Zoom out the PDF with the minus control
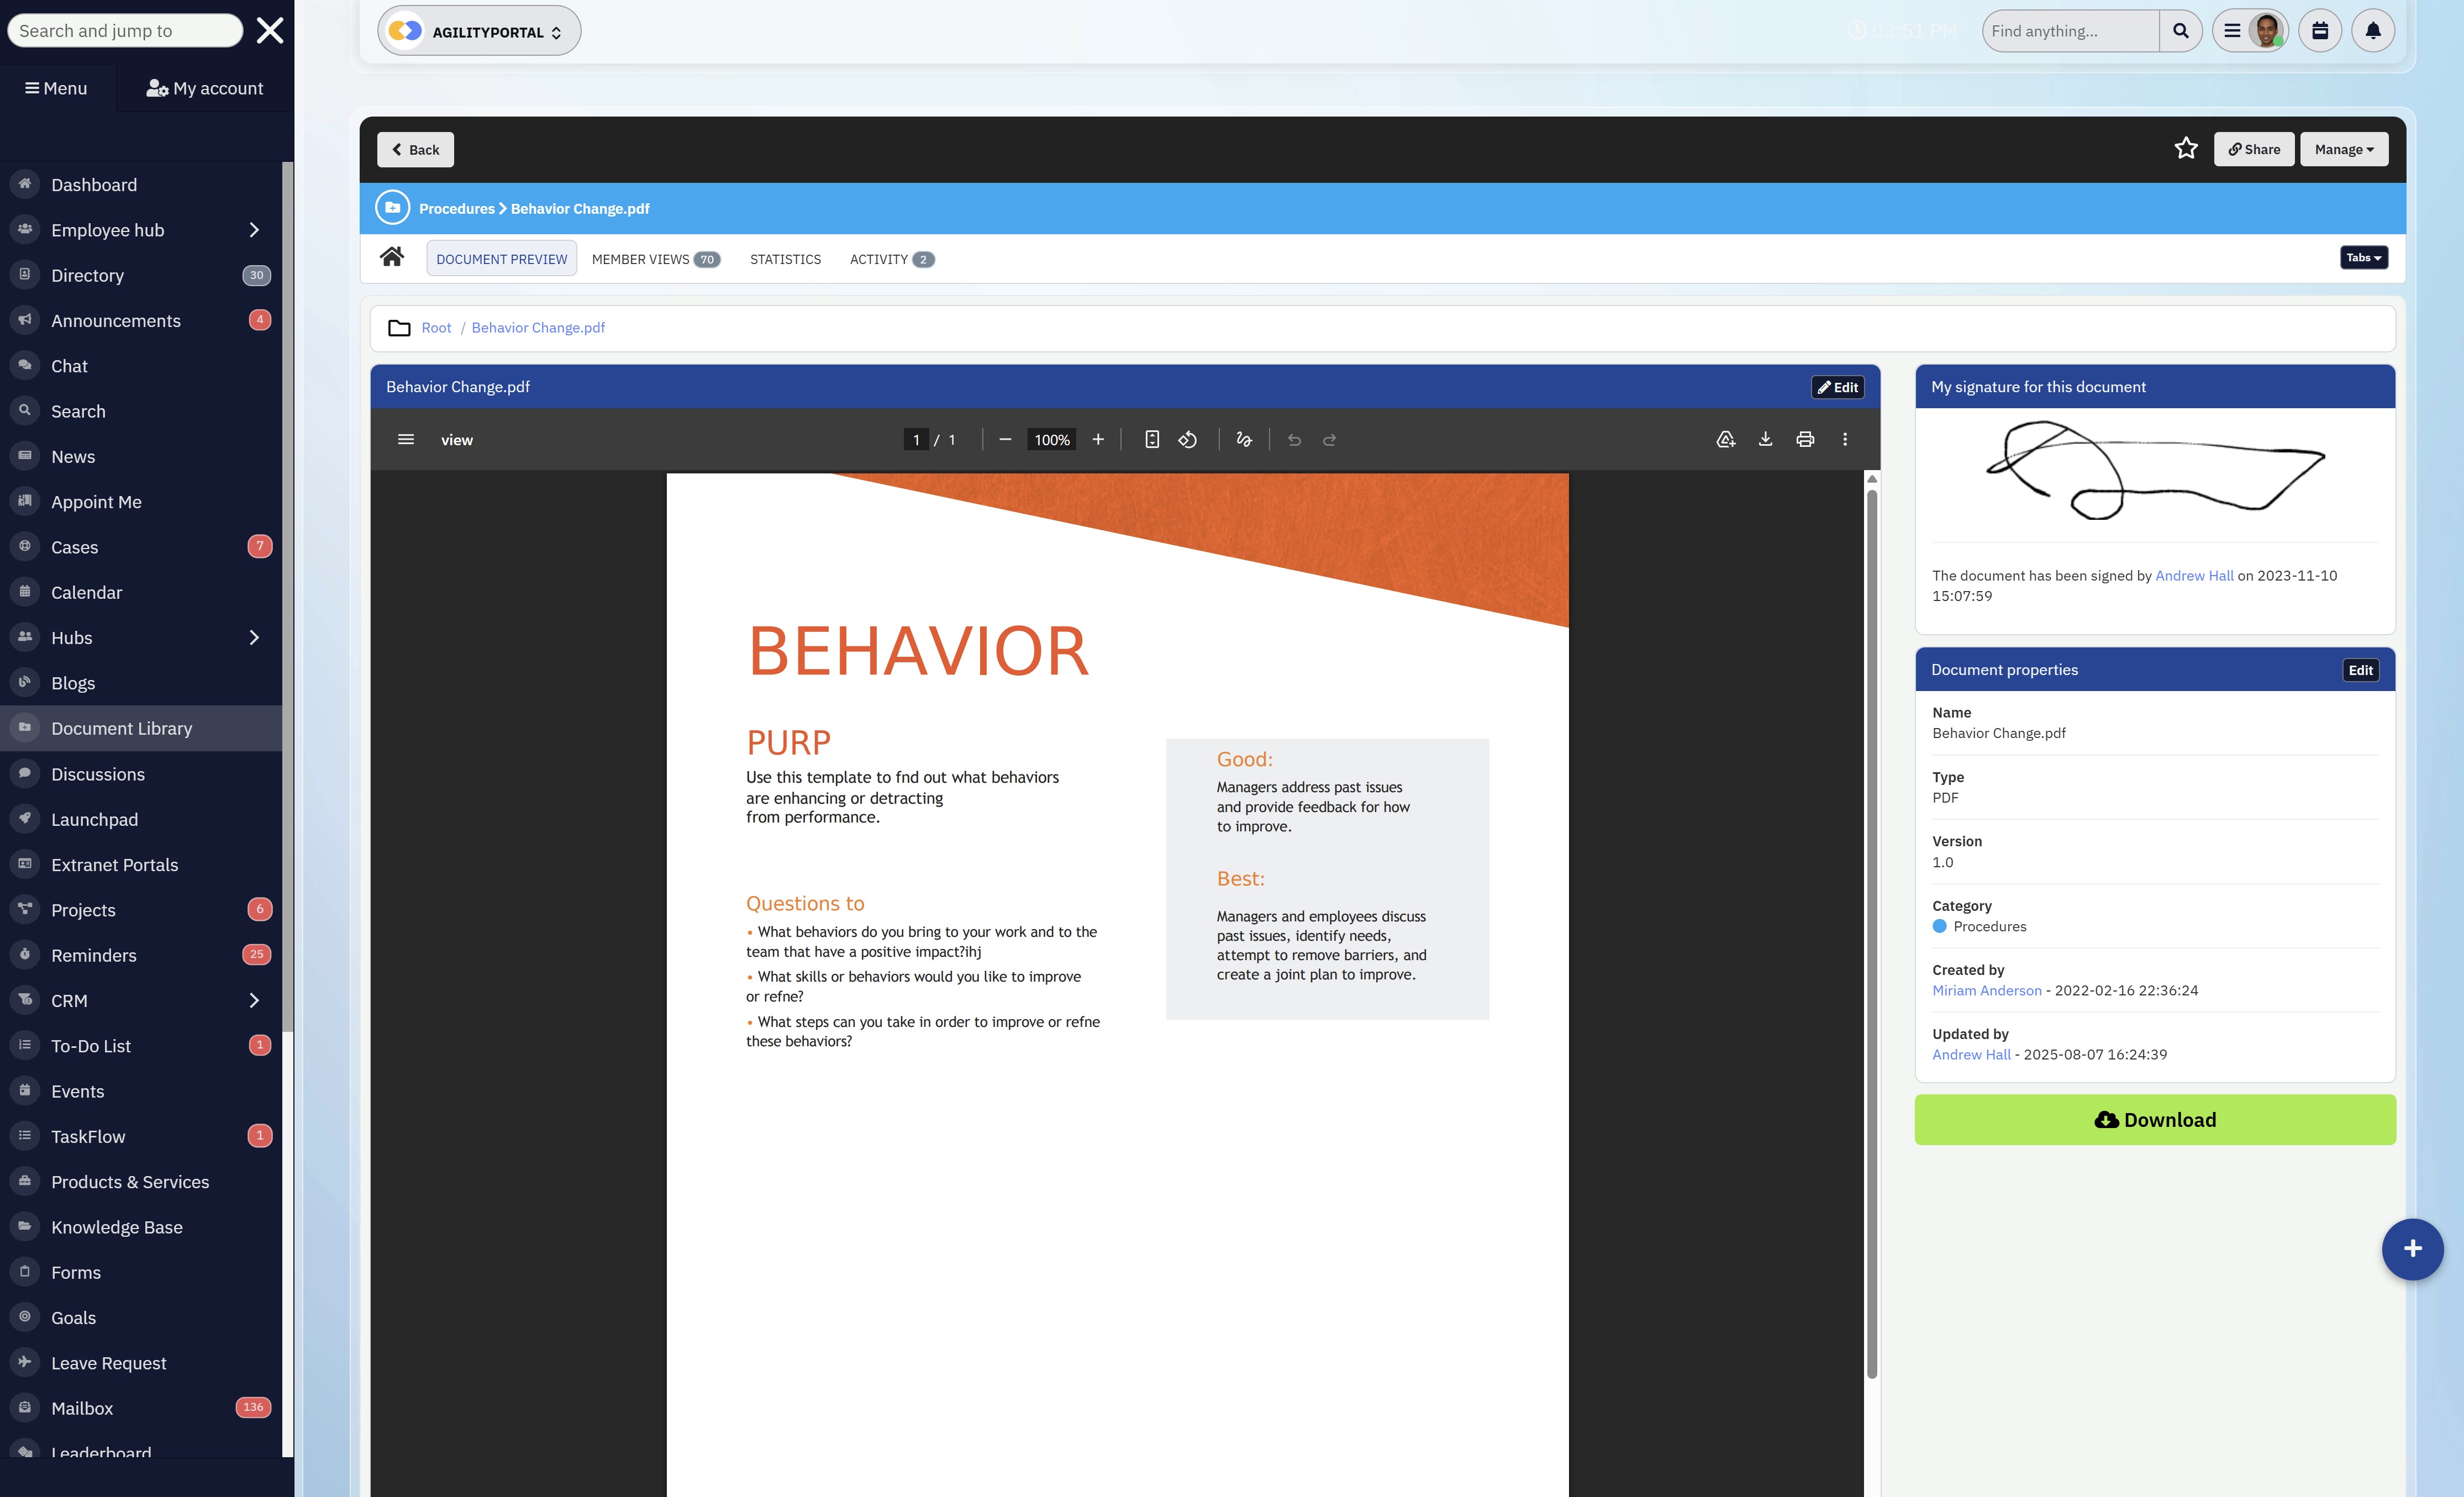The image size is (2464, 1497). click(x=1006, y=439)
